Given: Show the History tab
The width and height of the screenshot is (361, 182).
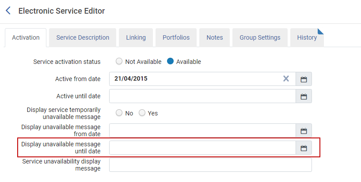Looking at the screenshot, I should coord(307,37).
